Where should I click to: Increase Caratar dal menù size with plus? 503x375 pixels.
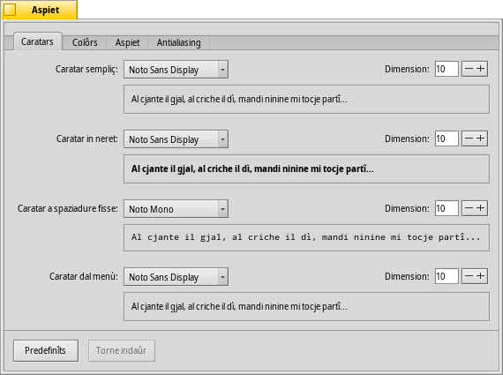click(481, 276)
